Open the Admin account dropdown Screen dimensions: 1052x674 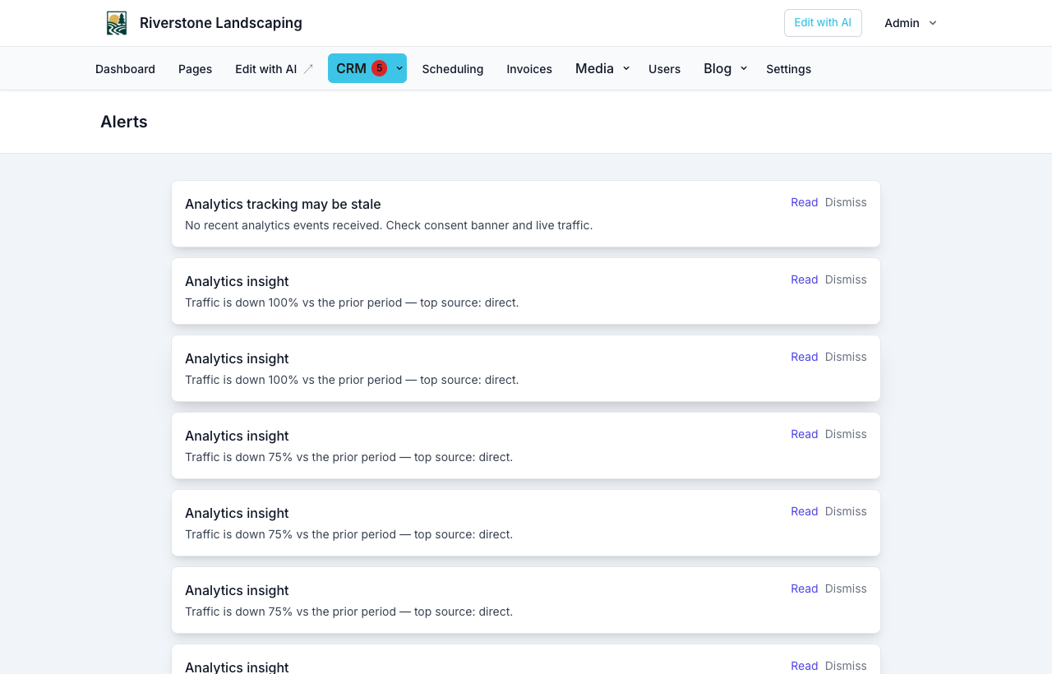pyautogui.click(x=911, y=23)
